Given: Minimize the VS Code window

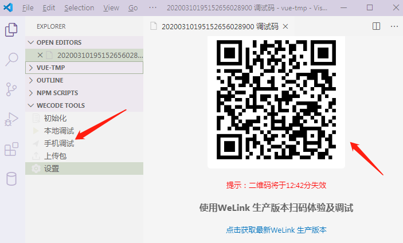Looking at the screenshot, I should 343,7.
